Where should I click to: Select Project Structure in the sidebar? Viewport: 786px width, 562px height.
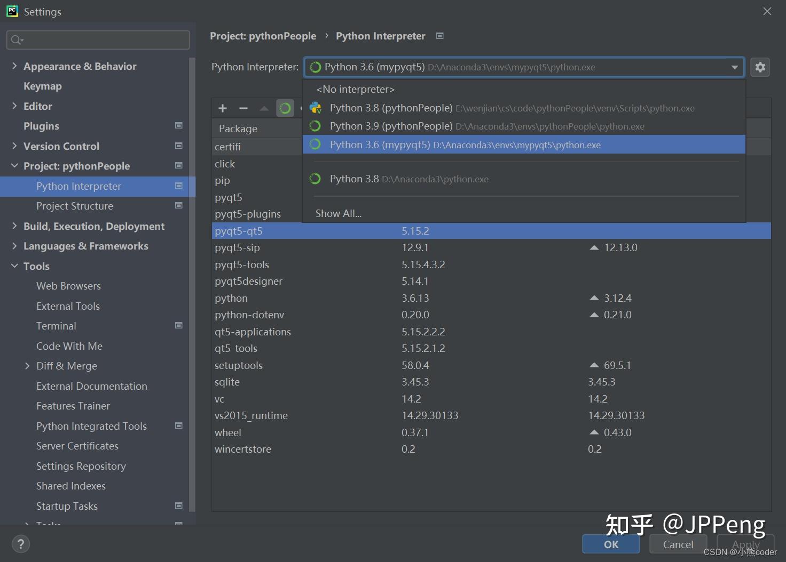coord(75,206)
